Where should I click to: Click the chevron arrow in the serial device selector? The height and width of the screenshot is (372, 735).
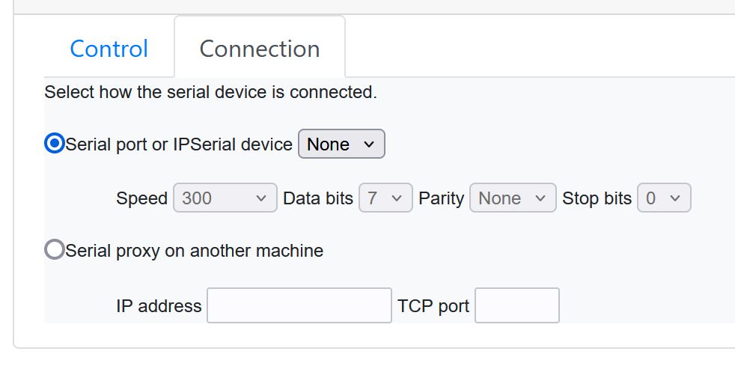tap(369, 144)
